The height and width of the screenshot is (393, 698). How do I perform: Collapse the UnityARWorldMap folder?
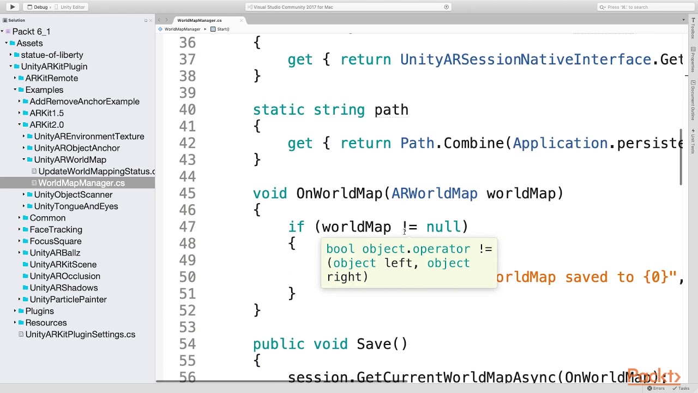pyautogui.click(x=23, y=159)
